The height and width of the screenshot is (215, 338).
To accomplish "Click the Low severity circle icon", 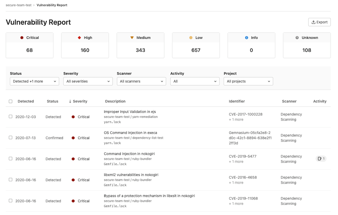I will click(x=191, y=38).
